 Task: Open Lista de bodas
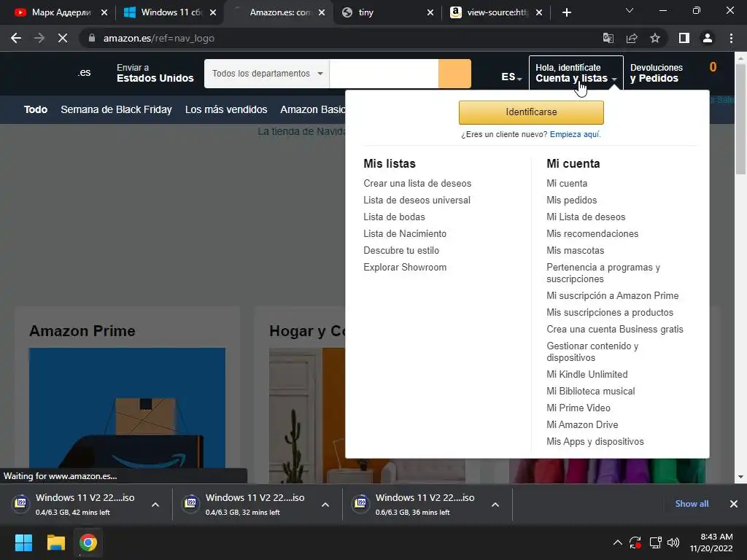click(x=394, y=217)
